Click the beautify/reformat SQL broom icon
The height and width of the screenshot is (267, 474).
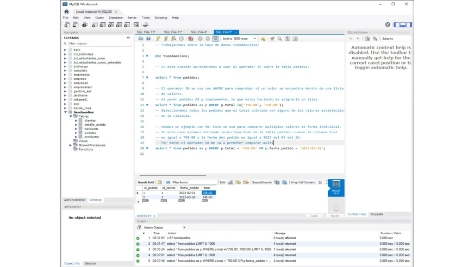point(272,39)
